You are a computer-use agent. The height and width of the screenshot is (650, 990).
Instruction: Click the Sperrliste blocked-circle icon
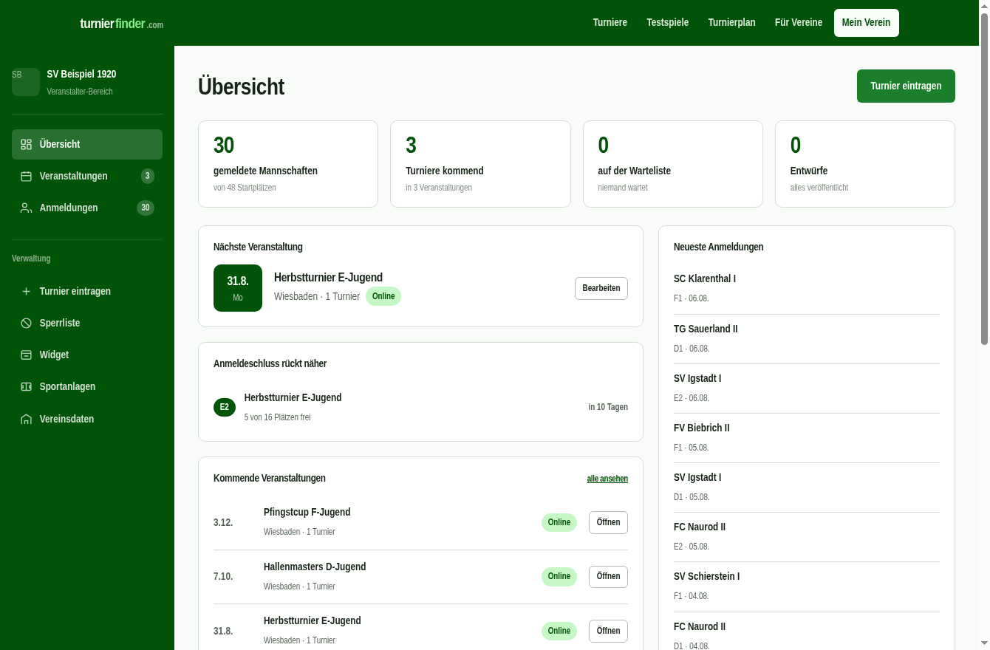point(26,323)
